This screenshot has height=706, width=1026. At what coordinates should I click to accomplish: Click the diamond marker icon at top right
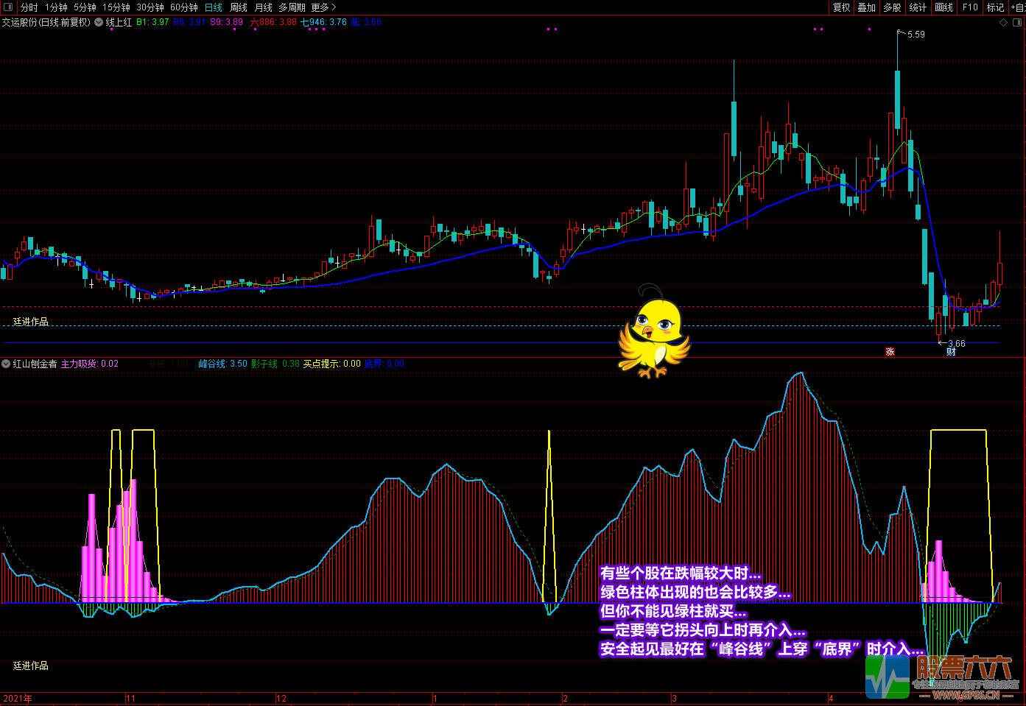pos(1003,23)
